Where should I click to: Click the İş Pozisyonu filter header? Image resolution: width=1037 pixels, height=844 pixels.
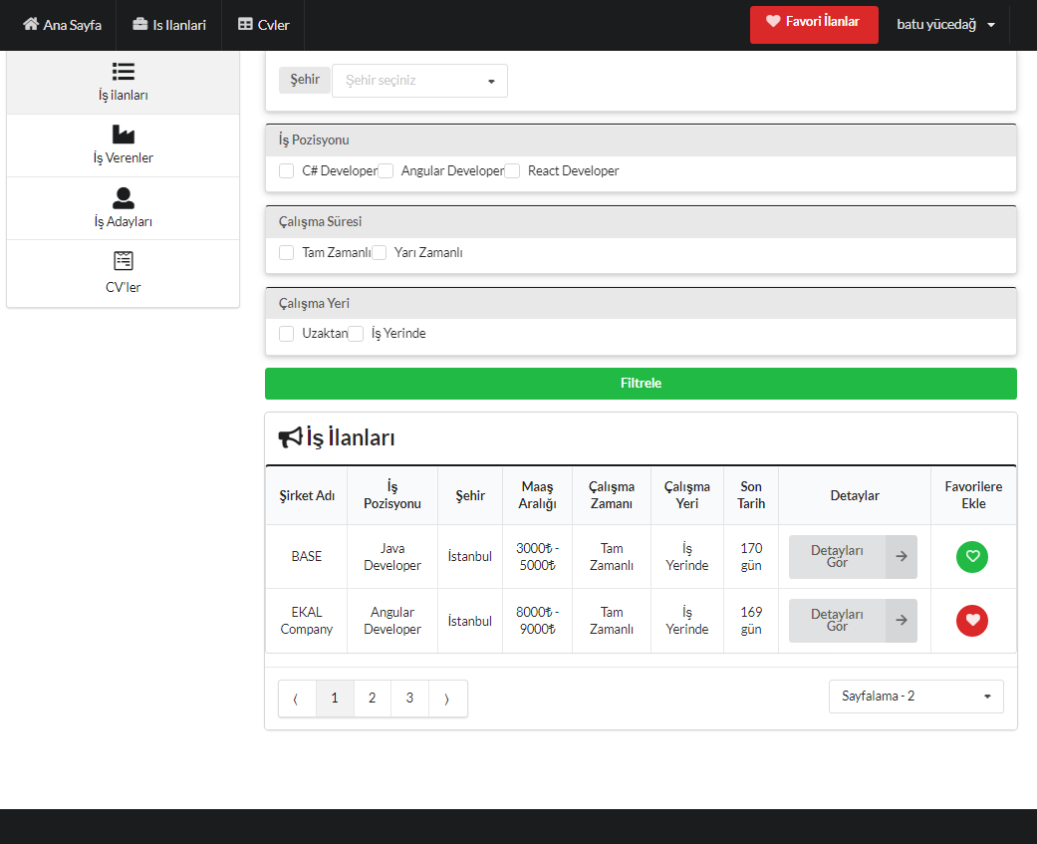641,141
